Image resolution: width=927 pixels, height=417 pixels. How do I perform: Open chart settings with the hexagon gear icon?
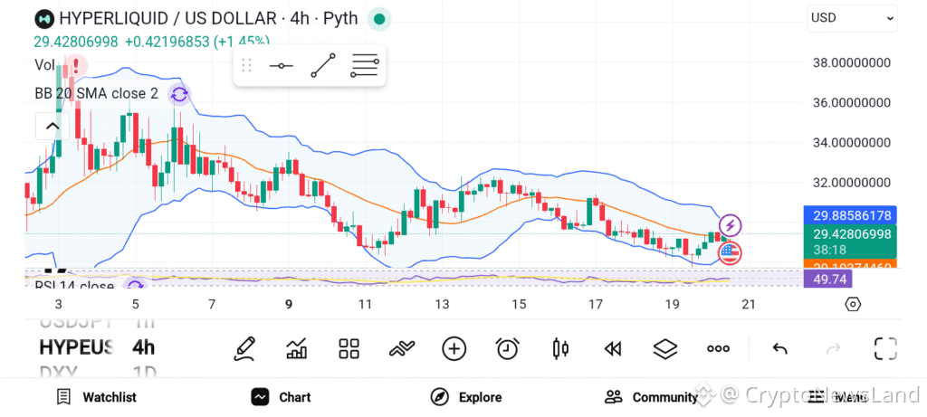click(853, 304)
